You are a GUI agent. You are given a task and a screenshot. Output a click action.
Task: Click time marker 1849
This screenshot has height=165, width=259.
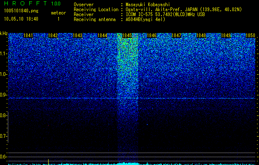pyautogui.click(x=226, y=35)
